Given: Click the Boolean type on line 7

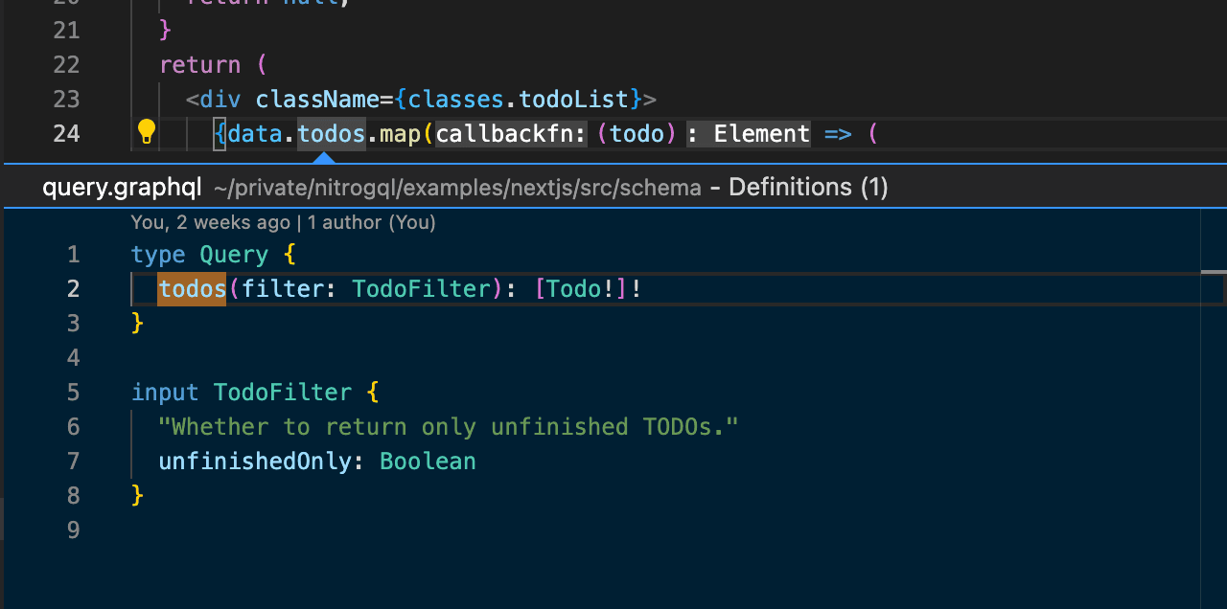Looking at the screenshot, I should (427, 461).
